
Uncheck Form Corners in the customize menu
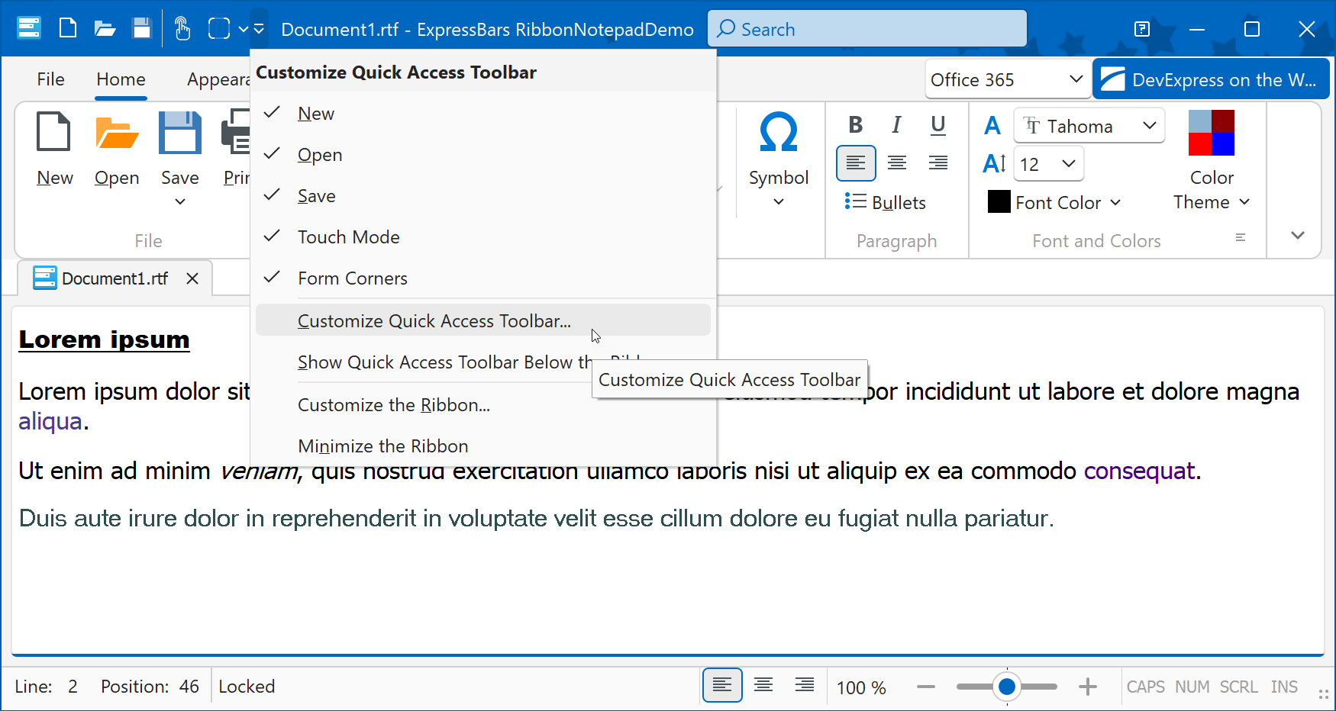click(352, 278)
